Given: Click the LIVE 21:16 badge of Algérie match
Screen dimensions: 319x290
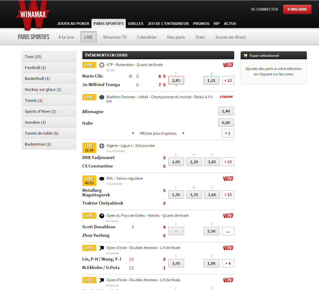Looking at the screenshot, I should click(x=89, y=148).
